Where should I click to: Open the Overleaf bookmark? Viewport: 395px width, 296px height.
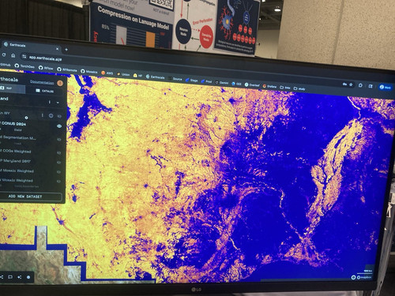(252, 84)
